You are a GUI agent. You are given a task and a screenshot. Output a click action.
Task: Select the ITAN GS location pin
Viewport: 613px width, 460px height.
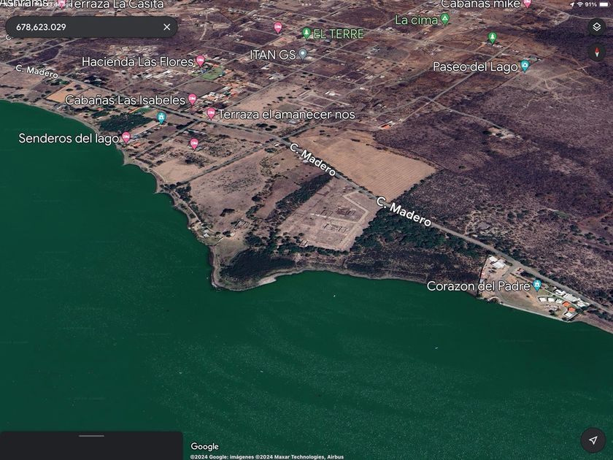coord(303,54)
